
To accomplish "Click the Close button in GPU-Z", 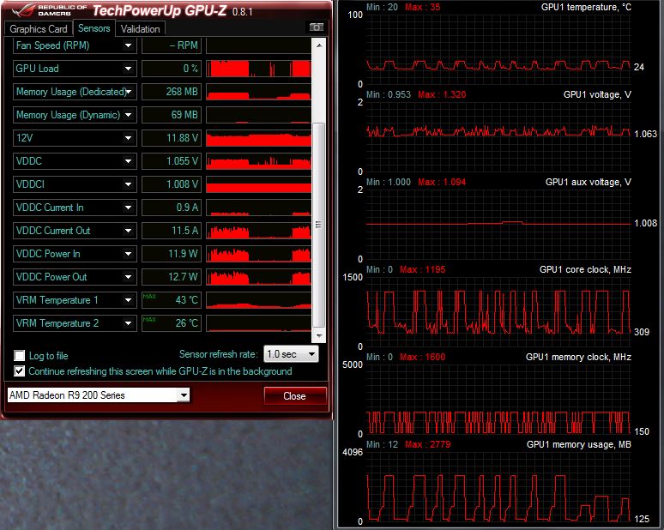I will 295,396.
